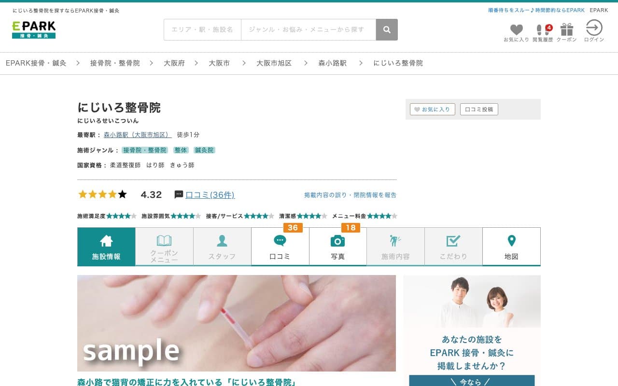Click the genre/symptom/menu search field

[x=308, y=30]
